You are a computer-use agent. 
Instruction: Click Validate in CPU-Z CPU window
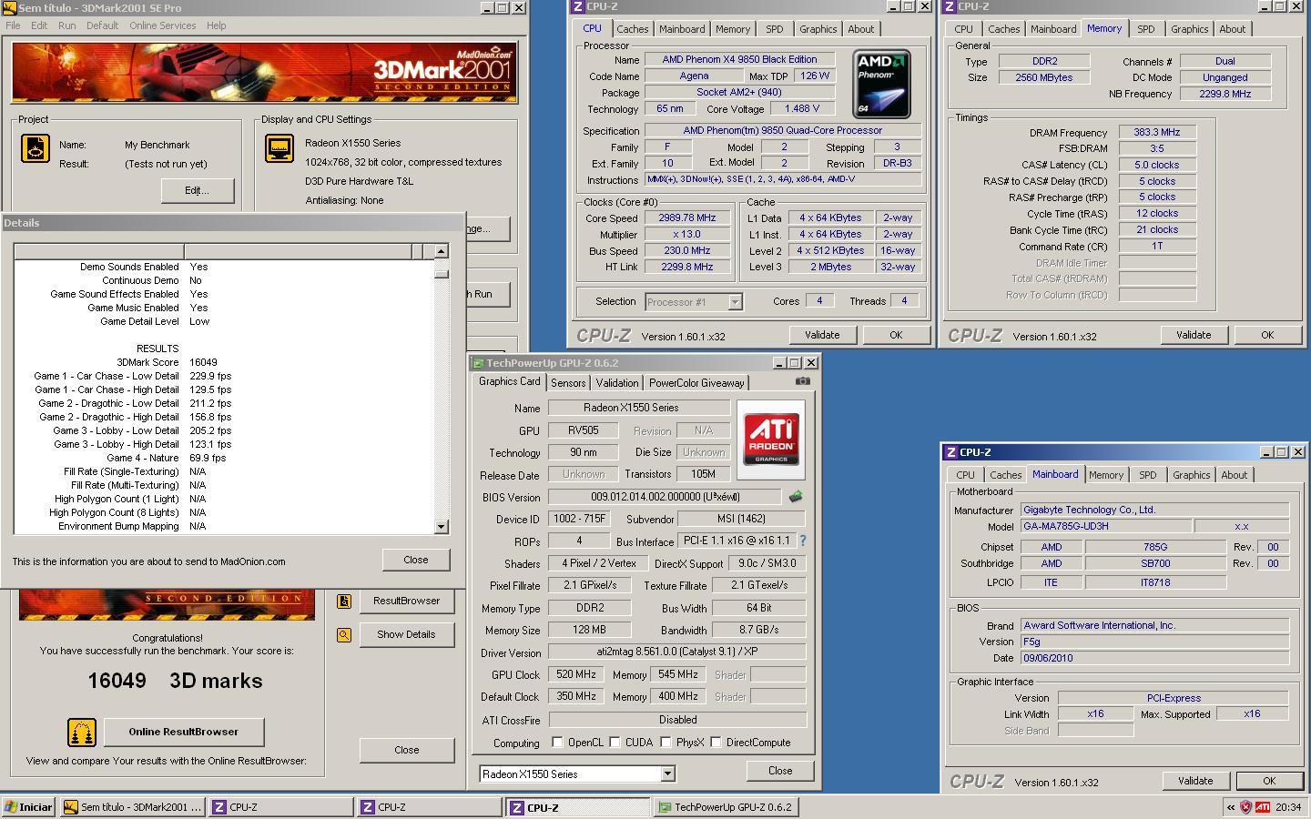click(x=822, y=335)
